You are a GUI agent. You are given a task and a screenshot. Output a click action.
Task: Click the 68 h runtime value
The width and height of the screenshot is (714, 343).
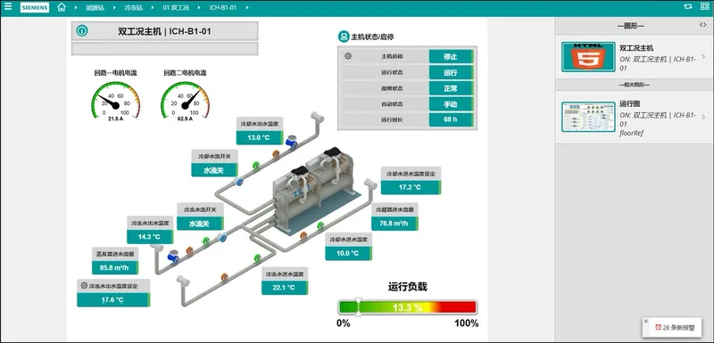451,119
